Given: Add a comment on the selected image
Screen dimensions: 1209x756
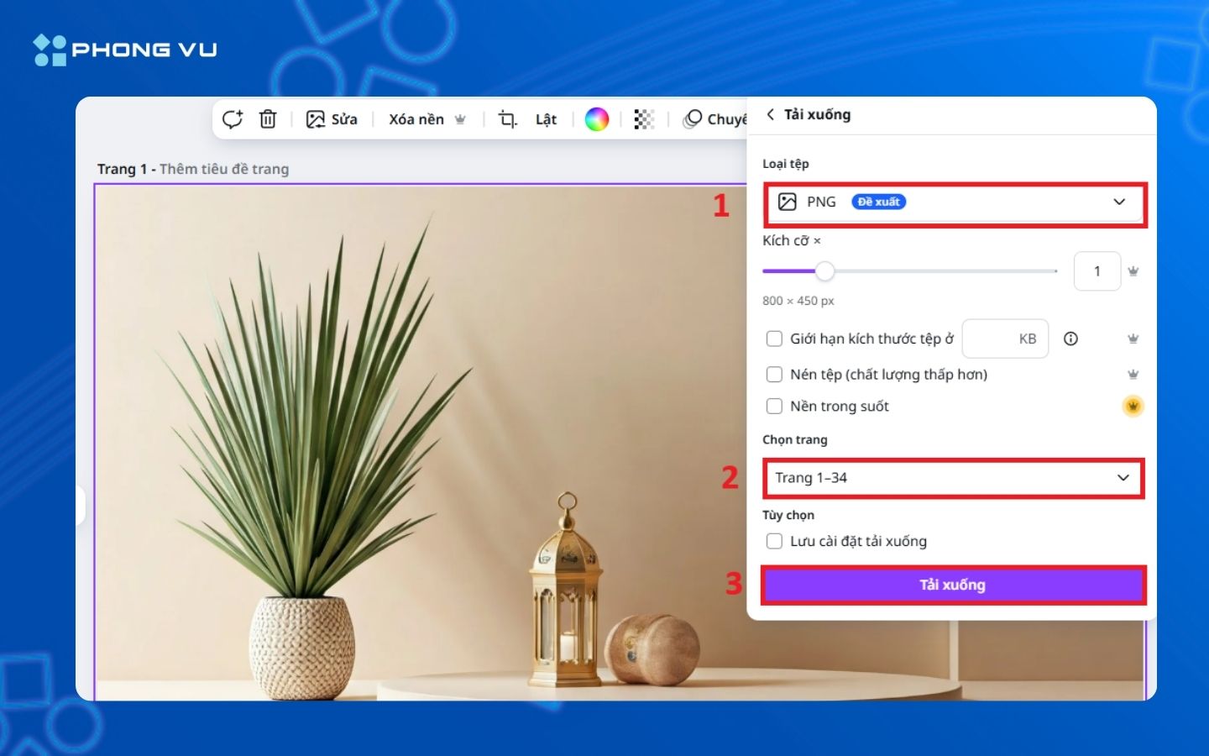Looking at the screenshot, I should click(233, 119).
